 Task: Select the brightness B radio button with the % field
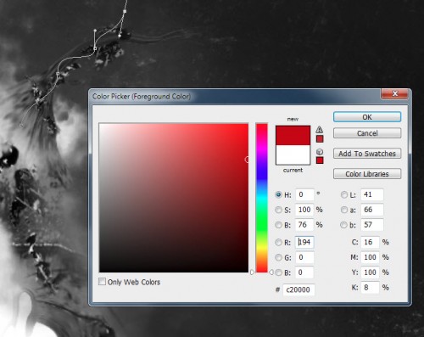pyautogui.click(x=278, y=225)
